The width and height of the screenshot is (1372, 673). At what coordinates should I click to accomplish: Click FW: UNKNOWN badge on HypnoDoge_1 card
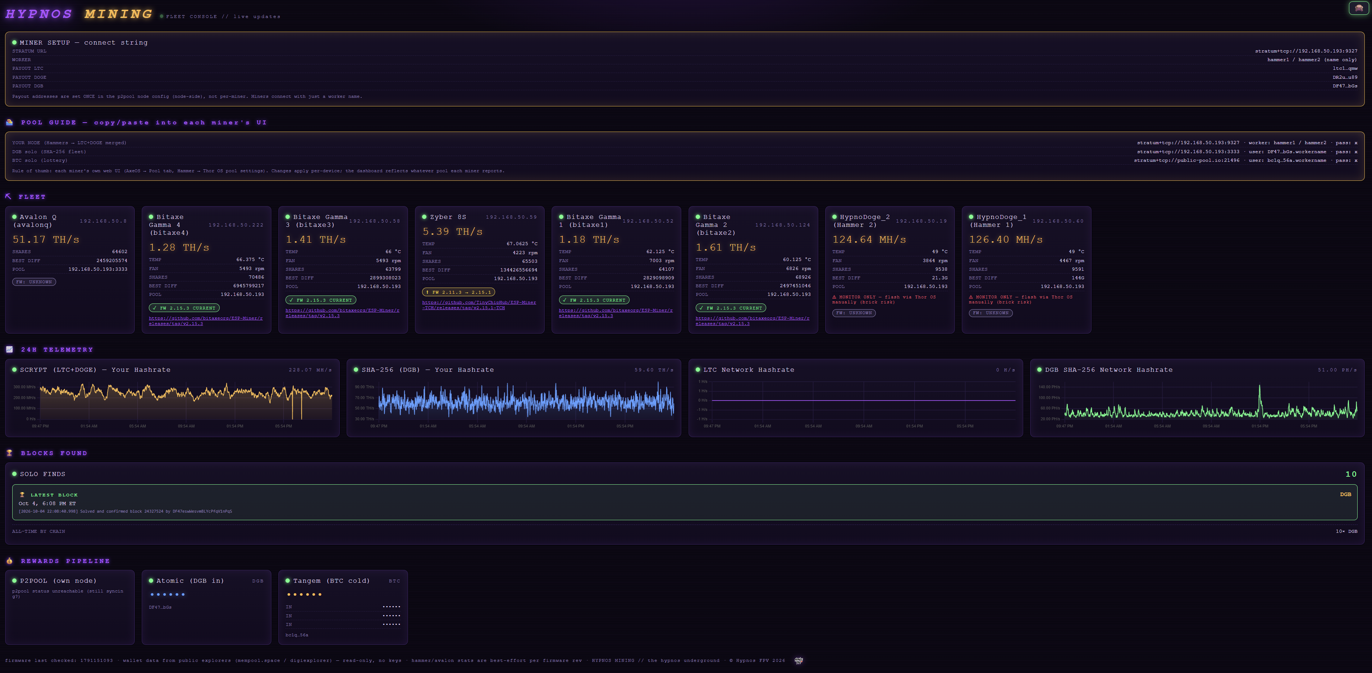click(991, 312)
